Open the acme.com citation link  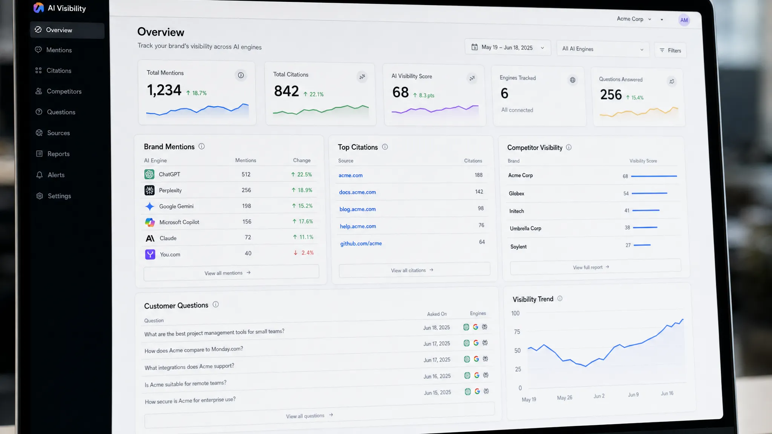click(x=351, y=175)
